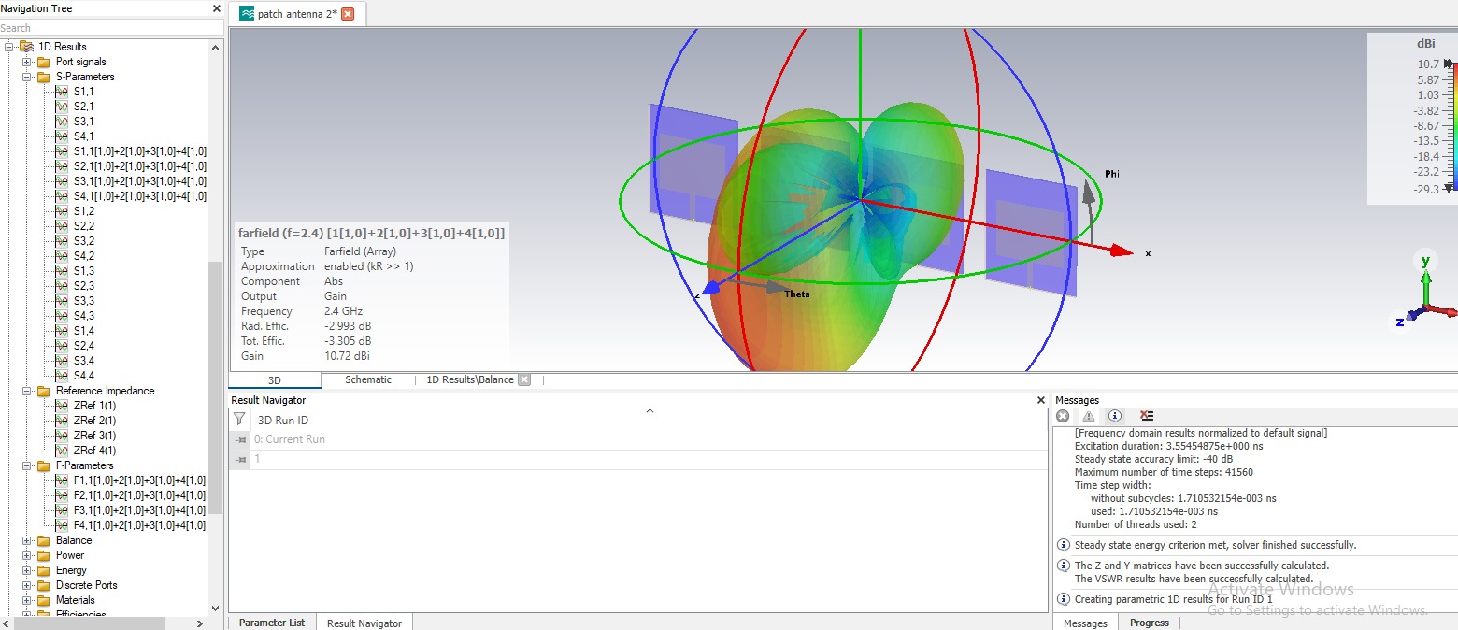
Task: Close the 1D Results\Balance tab
Action: pyautogui.click(x=524, y=379)
